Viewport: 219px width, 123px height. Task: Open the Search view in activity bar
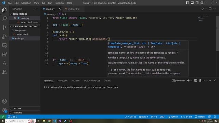coord(4,19)
